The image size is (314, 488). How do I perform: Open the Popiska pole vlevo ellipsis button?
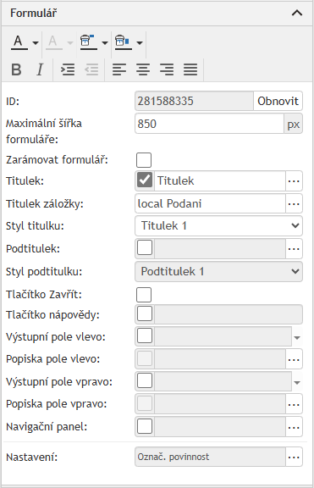click(294, 359)
